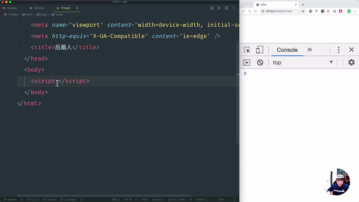
Task: Change UTF-8 file encoding
Action: click(127, 200)
